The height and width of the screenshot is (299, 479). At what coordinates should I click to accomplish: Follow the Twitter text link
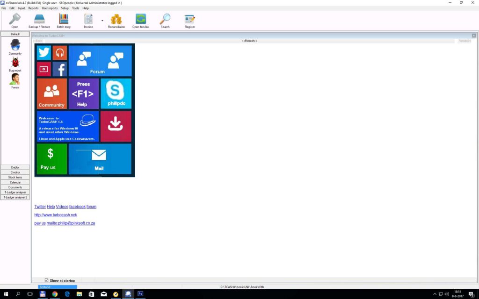point(40,206)
